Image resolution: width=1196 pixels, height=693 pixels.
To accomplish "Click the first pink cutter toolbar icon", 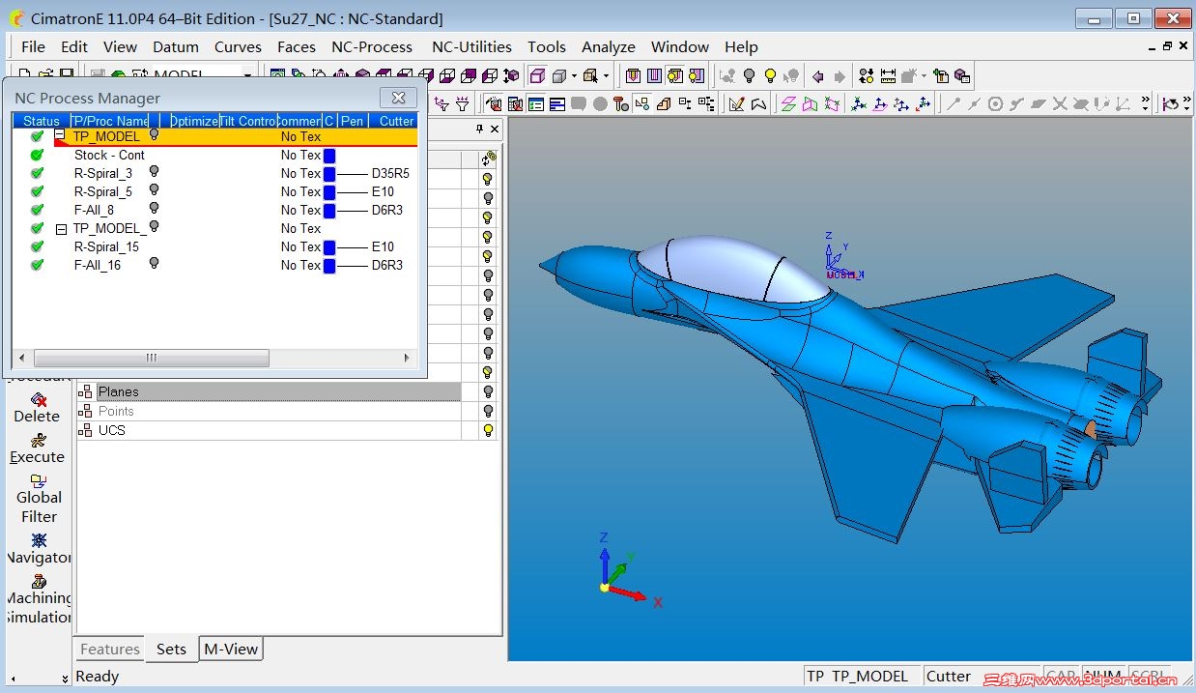I will (x=633, y=75).
